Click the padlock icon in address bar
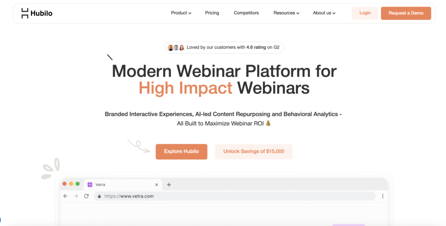Image resolution: width=446 pixels, height=226 pixels. click(99, 196)
